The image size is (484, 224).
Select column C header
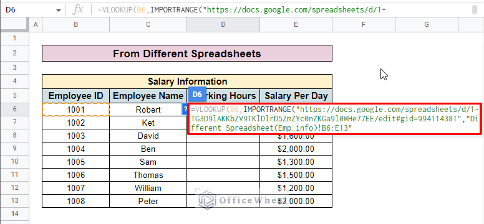148,25
